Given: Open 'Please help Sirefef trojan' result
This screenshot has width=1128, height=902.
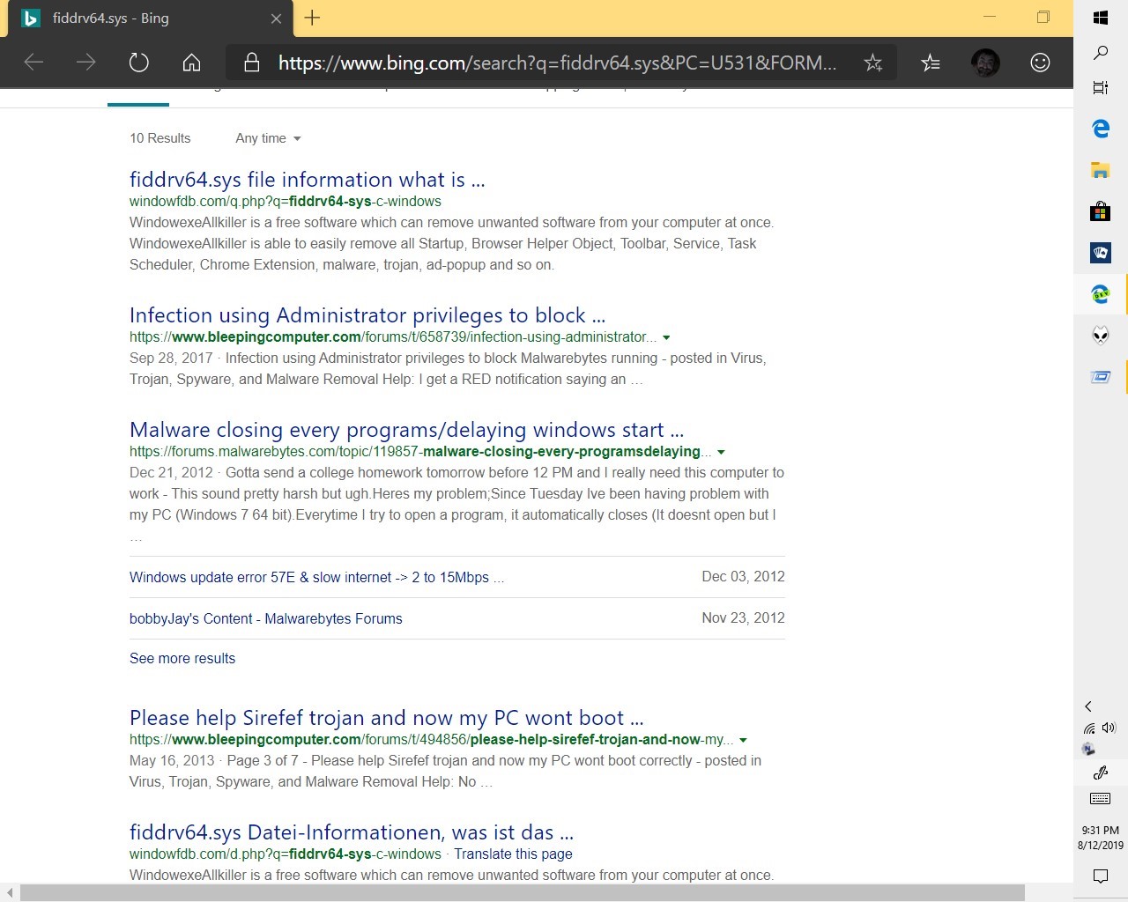Looking at the screenshot, I should (386, 718).
